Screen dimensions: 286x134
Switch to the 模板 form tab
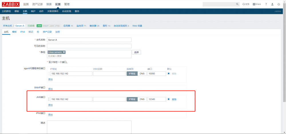[x=14, y=32]
